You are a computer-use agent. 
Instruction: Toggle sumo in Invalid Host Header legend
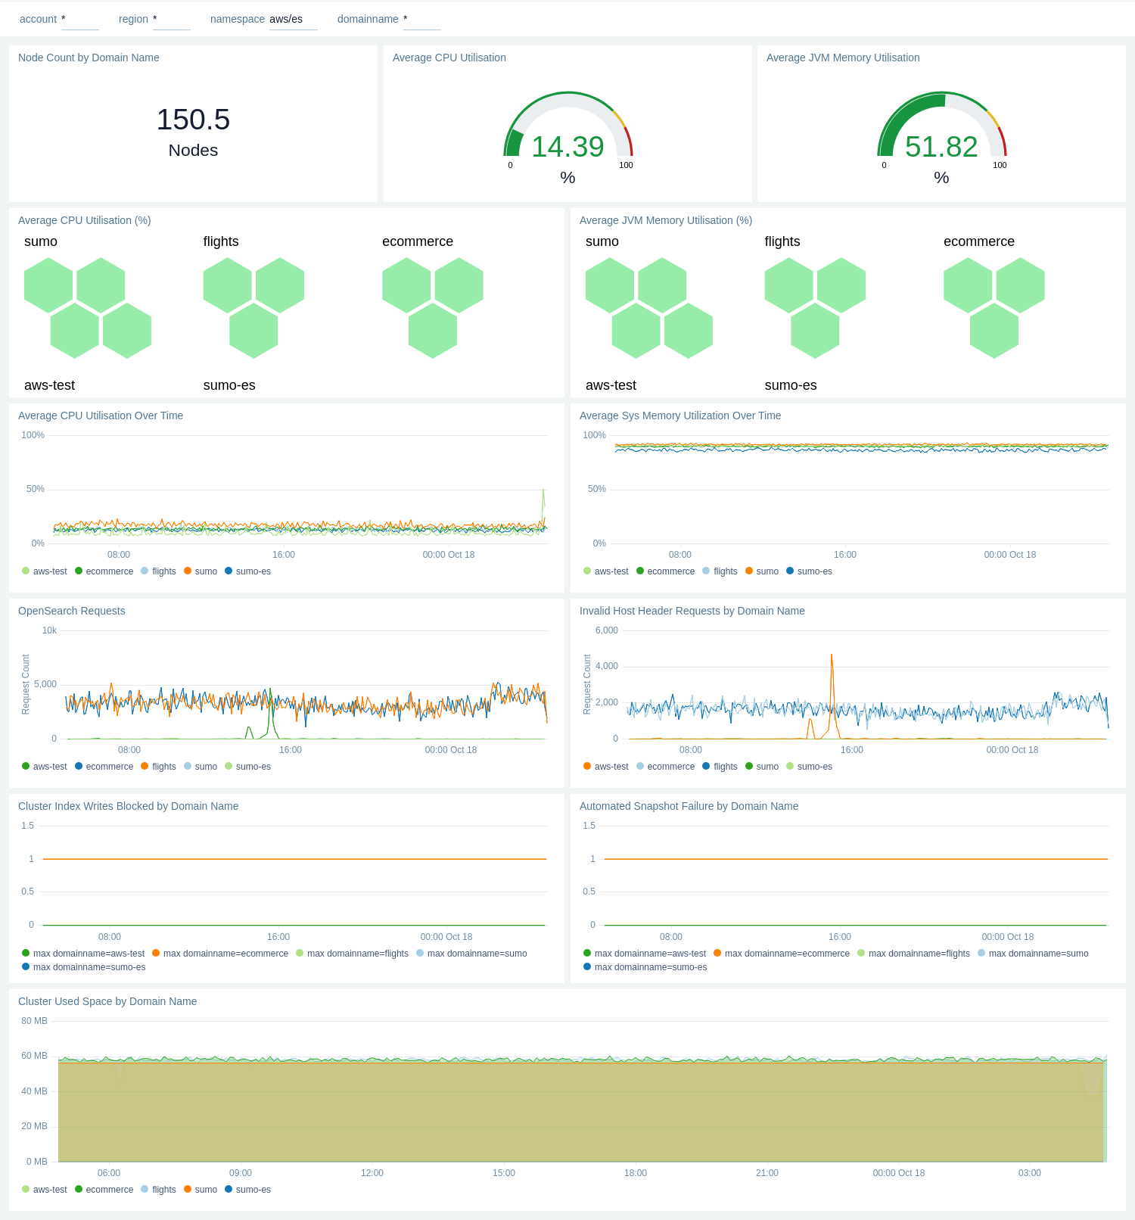(x=762, y=767)
